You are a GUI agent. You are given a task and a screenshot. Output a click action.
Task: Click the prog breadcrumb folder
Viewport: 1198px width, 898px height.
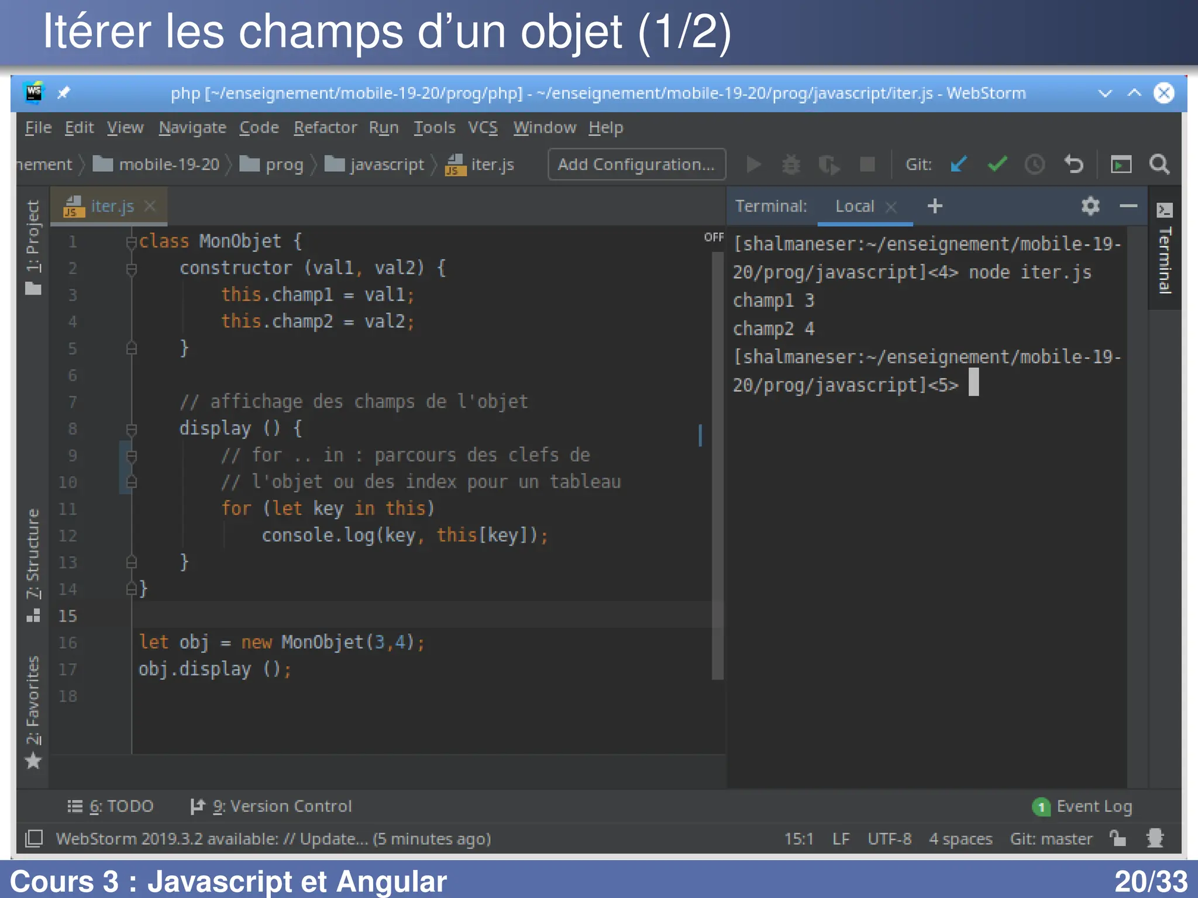click(x=273, y=165)
